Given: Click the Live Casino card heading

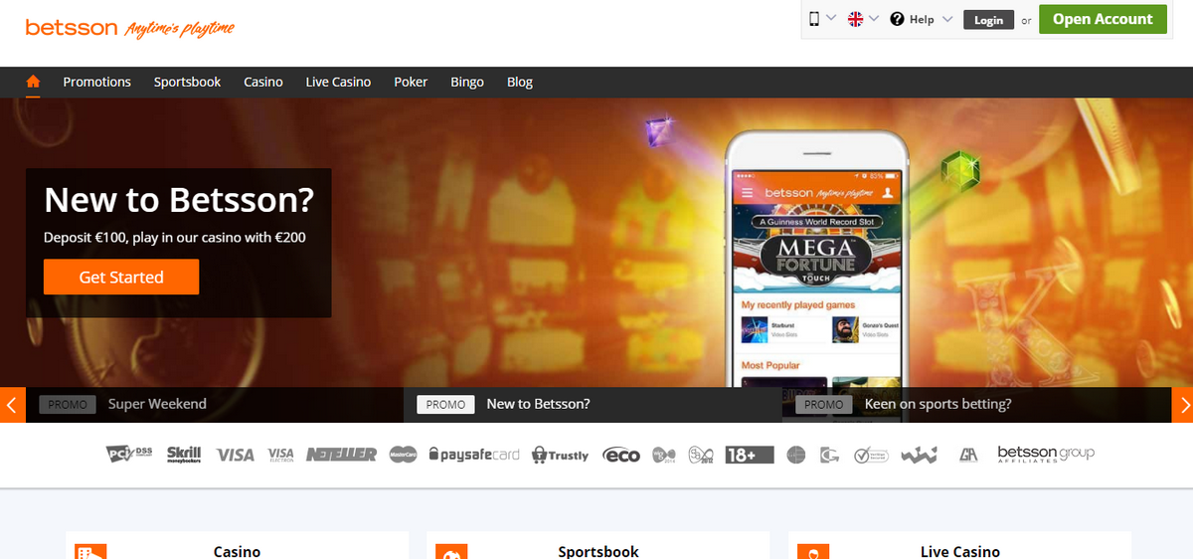Looking at the screenshot, I should pos(960,551).
